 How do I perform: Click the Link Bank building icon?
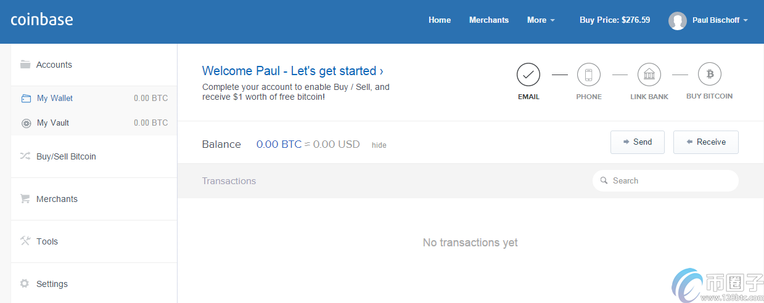(x=649, y=75)
